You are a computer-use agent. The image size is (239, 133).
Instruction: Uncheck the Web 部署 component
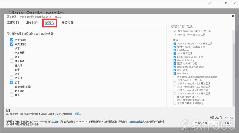[x=175, y=70]
